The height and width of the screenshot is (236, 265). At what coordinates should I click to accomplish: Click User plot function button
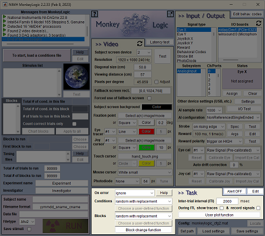pos(219,215)
